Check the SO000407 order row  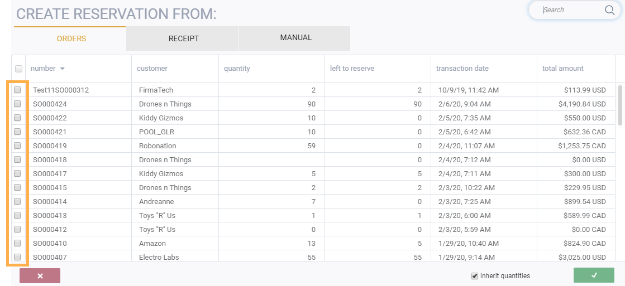pos(17,257)
